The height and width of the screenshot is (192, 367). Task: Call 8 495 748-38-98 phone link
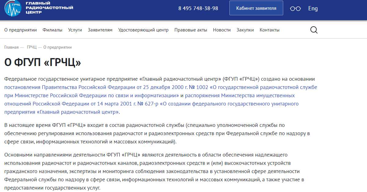tap(198, 8)
